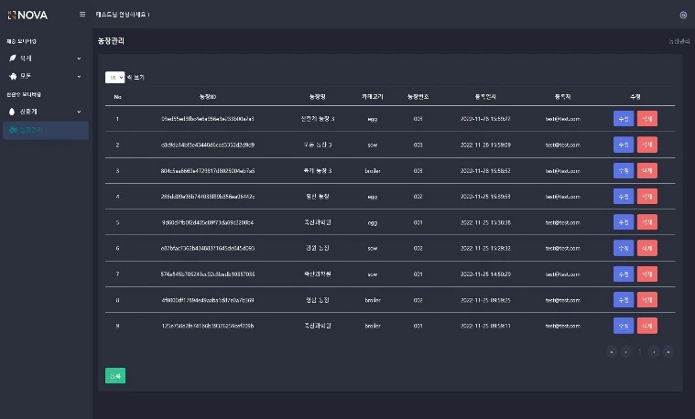This screenshot has height=419, width=695.
Task: Edit row 2 with the blue 수정 button
Action: tap(624, 145)
